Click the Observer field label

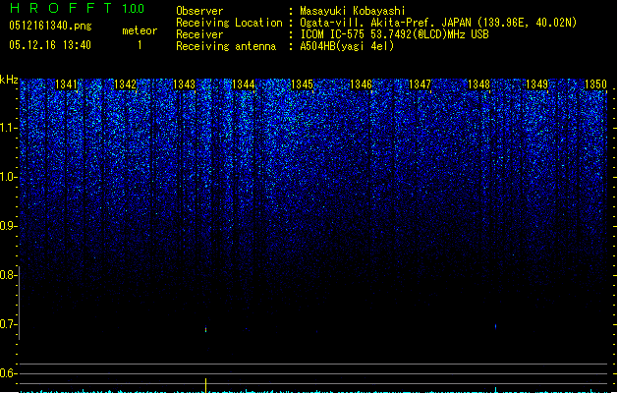199,11
